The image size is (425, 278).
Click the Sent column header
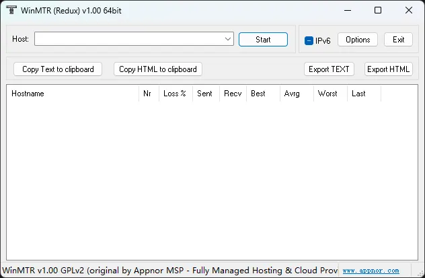[x=205, y=94]
